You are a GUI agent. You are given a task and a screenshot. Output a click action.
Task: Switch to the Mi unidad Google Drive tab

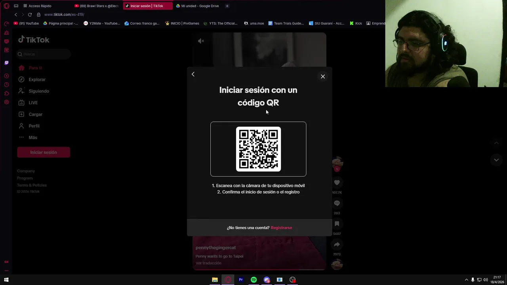pyautogui.click(x=198, y=6)
